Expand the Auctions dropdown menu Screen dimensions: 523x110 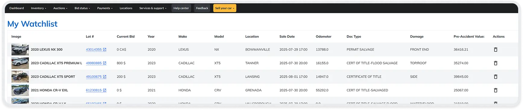[x=60, y=8]
